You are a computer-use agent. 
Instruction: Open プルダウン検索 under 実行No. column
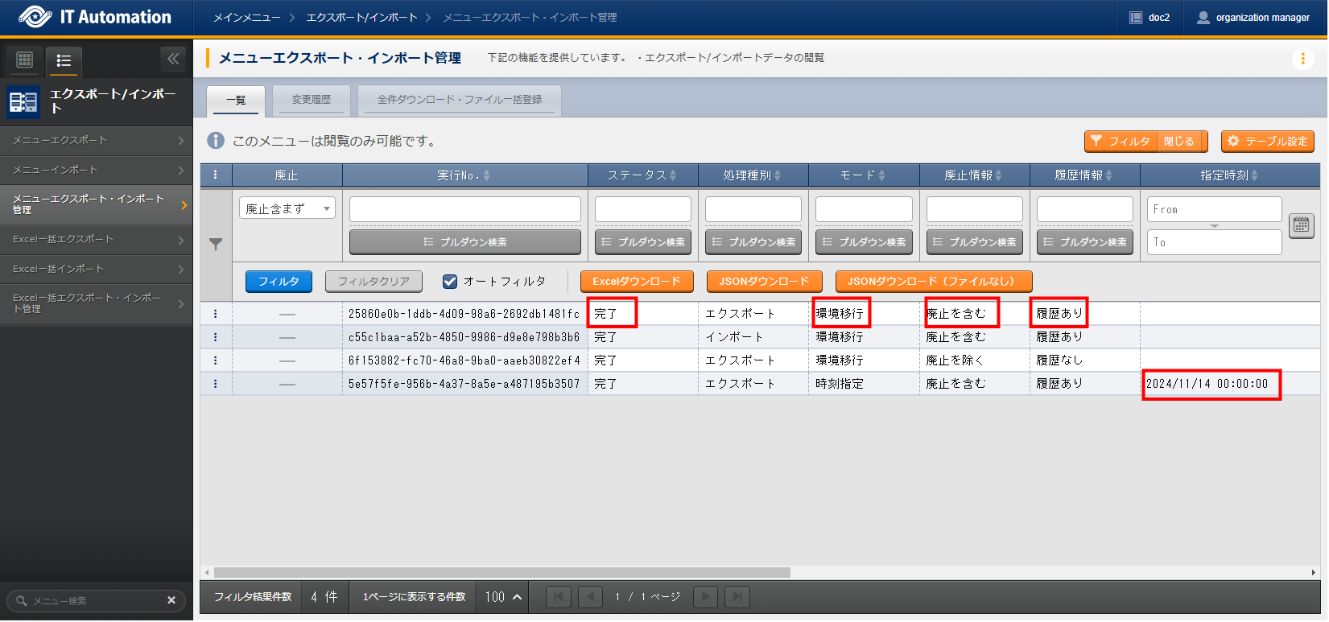coord(464,242)
